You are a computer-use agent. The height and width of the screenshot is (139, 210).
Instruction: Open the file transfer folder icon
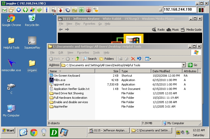[75, 10]
